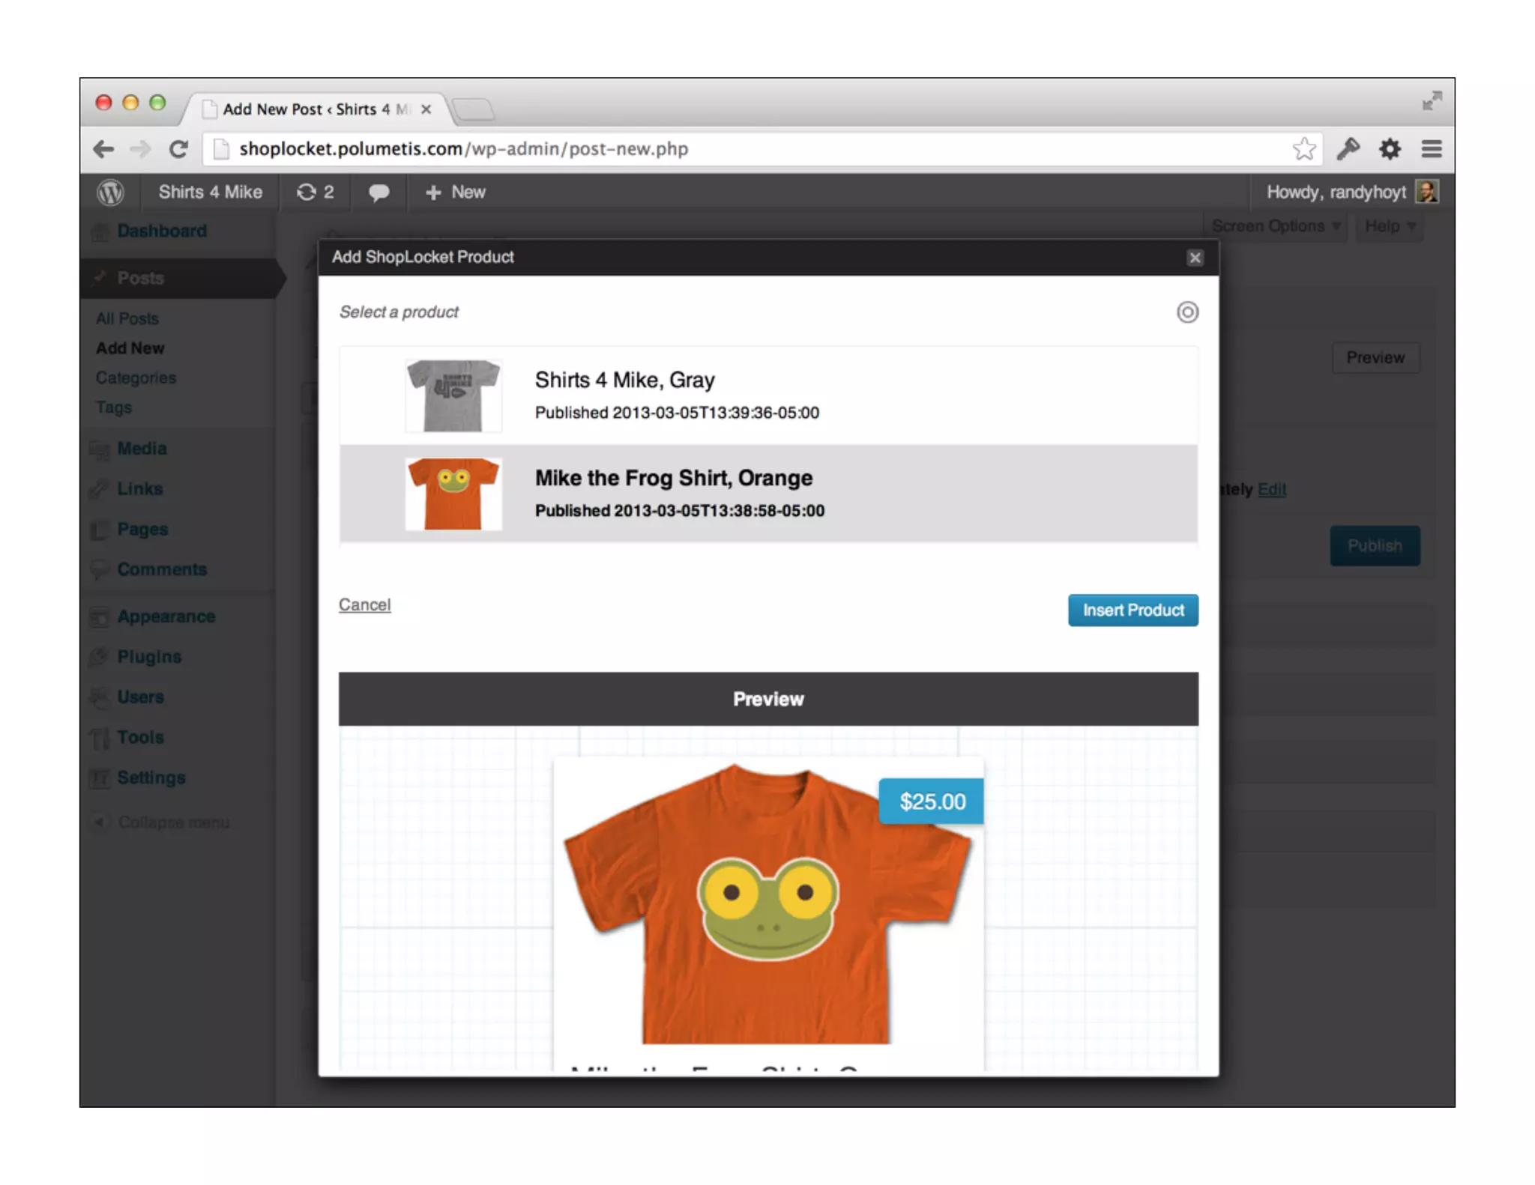The height and width of the screenshot is (1185, 1535).
Task: Click the browser forward arrow
Action: (140, 149)
